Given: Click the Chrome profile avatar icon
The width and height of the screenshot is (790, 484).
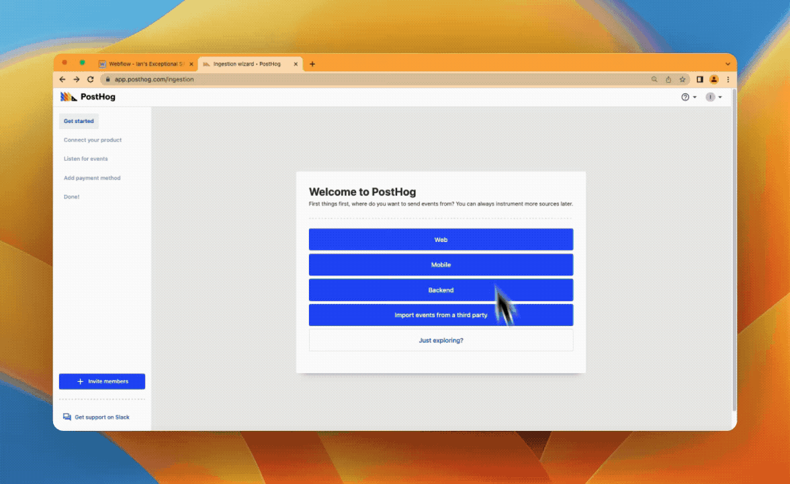Looking at the screenshot, I should coord(714,79).
